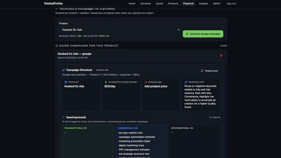Click keyword 'PPC management software'

coord(134,150)
